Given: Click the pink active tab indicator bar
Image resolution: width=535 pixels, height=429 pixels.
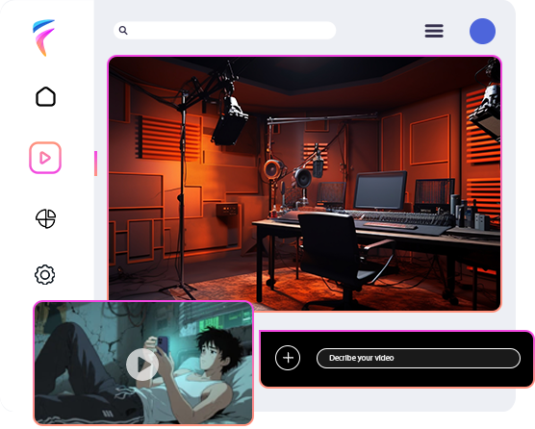Looking at the screenshot, I should pos(96,164).
